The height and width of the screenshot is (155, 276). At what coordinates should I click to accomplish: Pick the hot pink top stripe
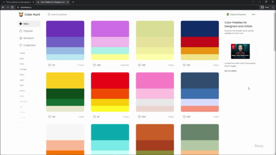pyautogui.click(x=155, y=81)
